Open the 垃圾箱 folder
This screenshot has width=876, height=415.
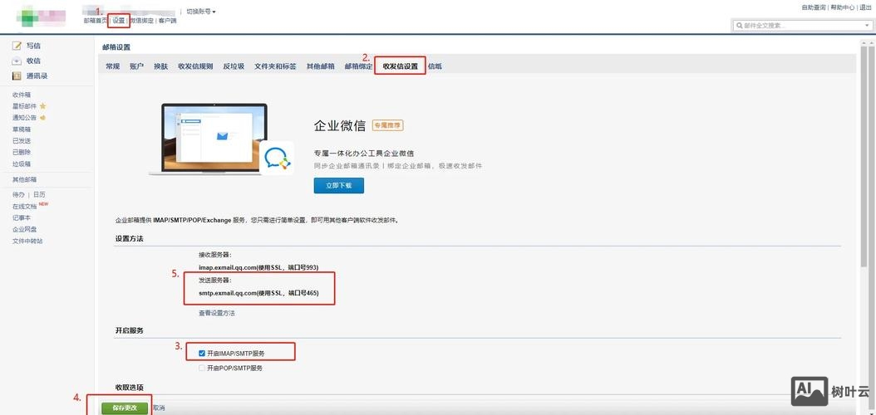pos(22,164)
